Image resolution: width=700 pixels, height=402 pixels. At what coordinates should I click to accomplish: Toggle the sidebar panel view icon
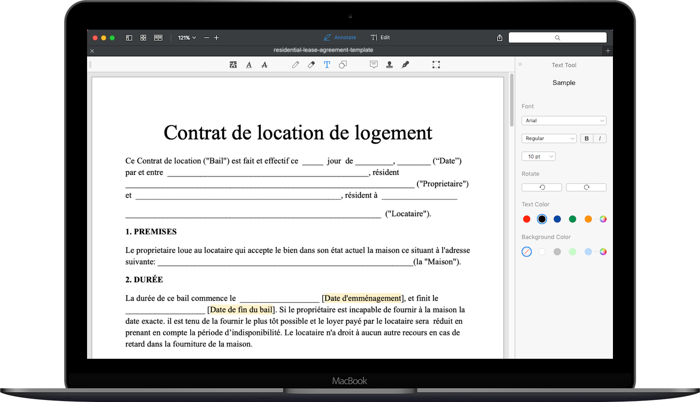(x=129, y=38)
